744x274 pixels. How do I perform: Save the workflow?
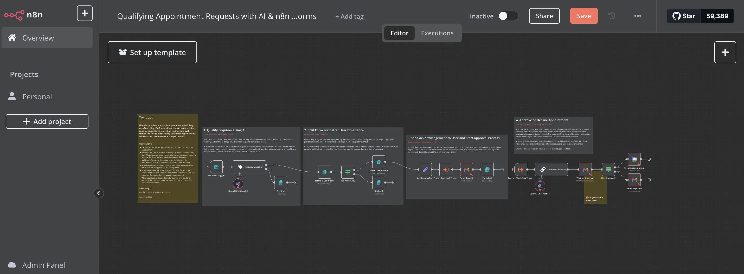pos(584,16)
